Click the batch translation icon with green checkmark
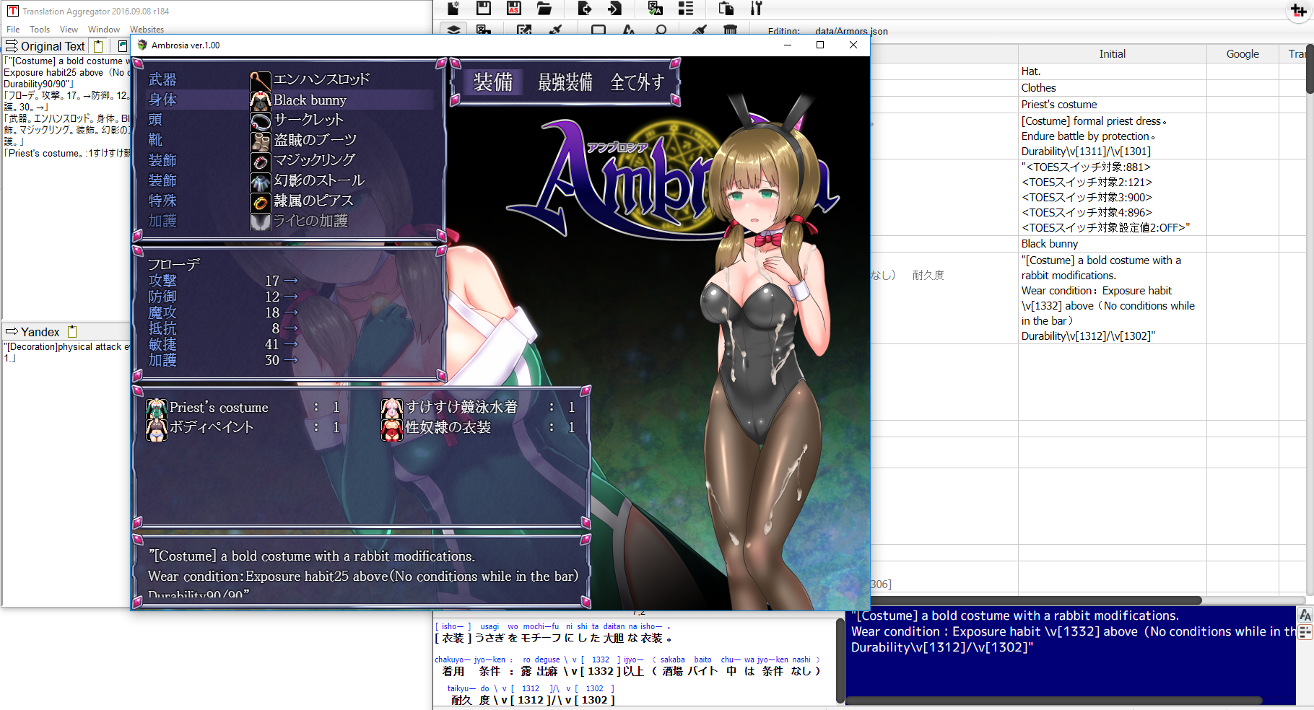1314x710 pixels. tap(655, 8)
